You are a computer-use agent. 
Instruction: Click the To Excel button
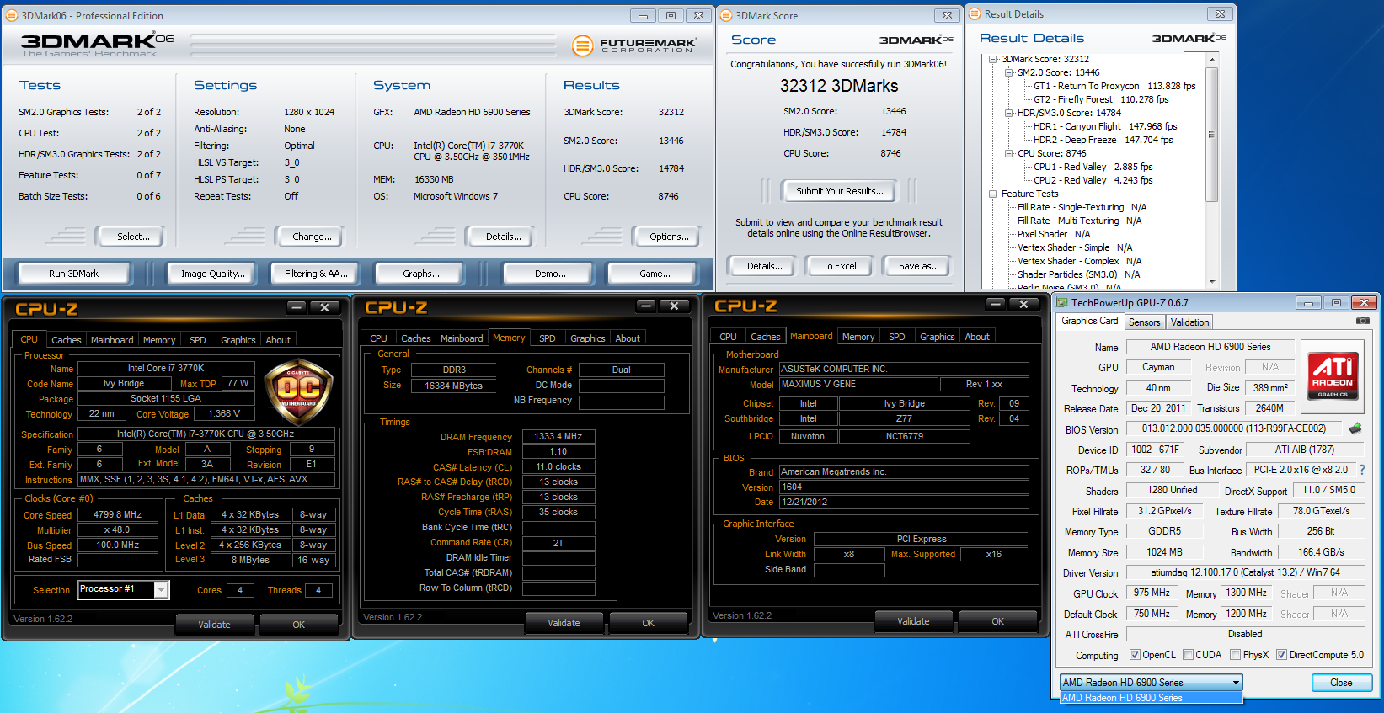click(x=840, y=266)
